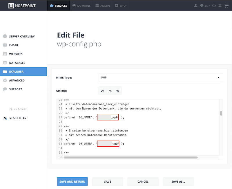Click the DB_NAME define line in editor

(x=94, y=117)
